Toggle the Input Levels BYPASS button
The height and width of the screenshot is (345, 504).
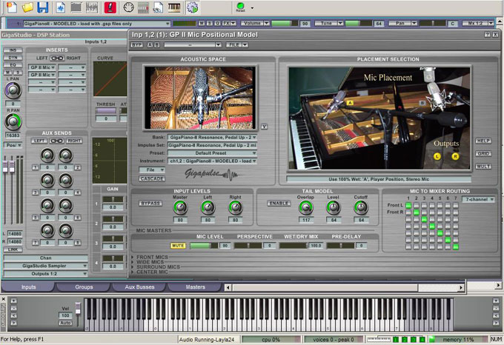pos(150,204)
